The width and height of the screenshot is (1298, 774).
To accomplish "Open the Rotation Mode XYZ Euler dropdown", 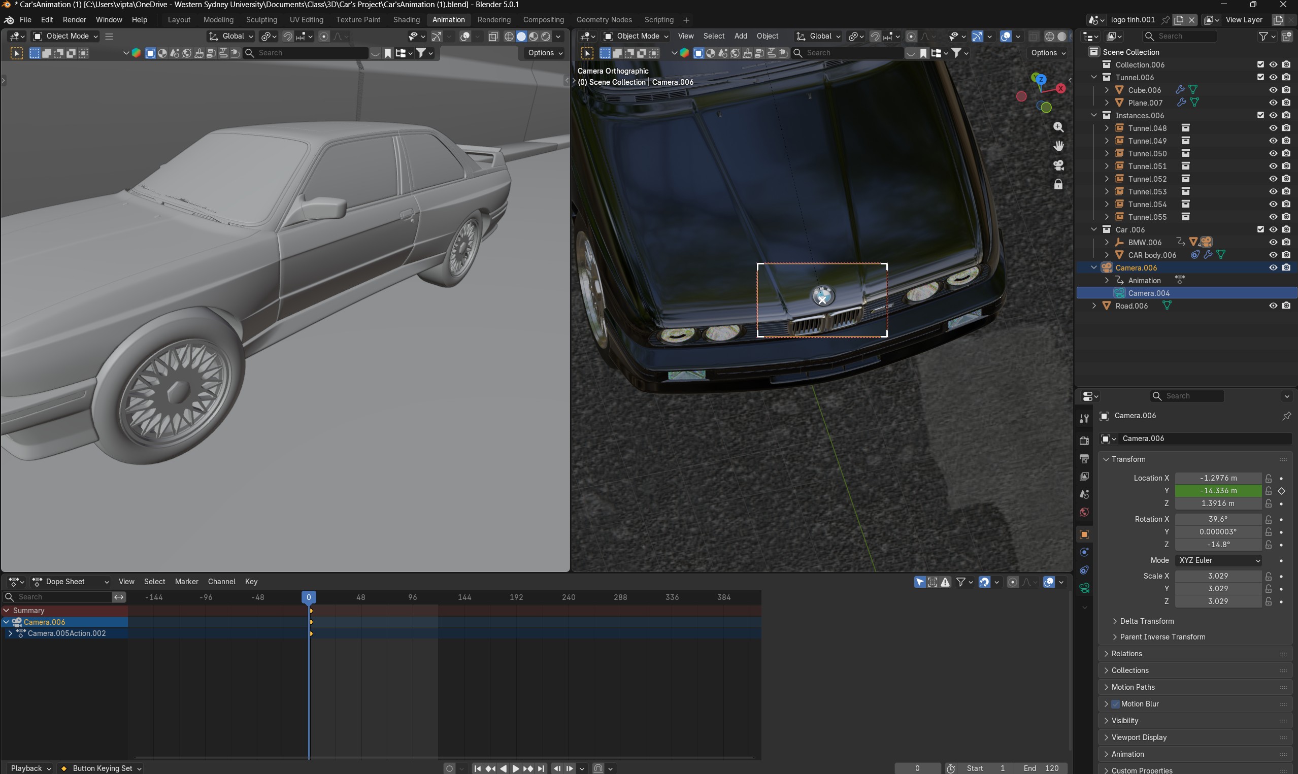I will 1219,561.
